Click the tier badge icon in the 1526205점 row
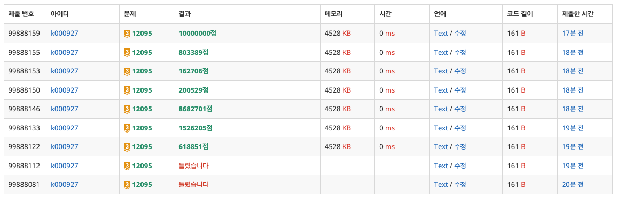Screen dimensions: 617x198 coord(127,128)
